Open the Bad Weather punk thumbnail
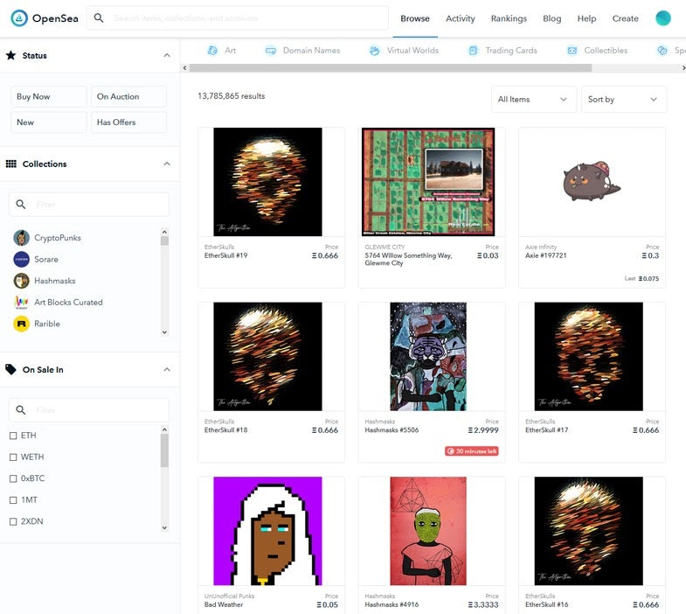This screenshot has height=614, width=686. coord(267,531)
